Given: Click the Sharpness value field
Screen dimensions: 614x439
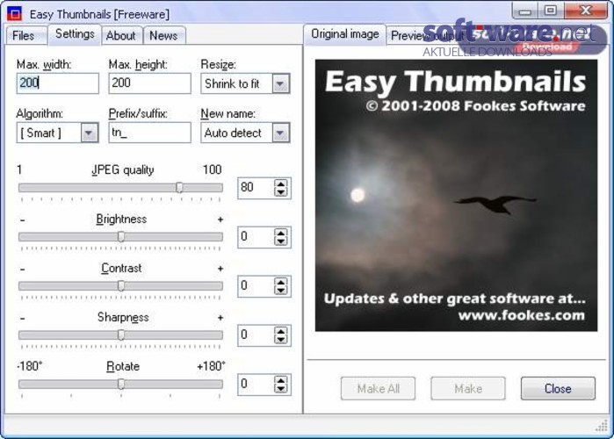Looking at the screenshot, I should click(x=256, y=335).
